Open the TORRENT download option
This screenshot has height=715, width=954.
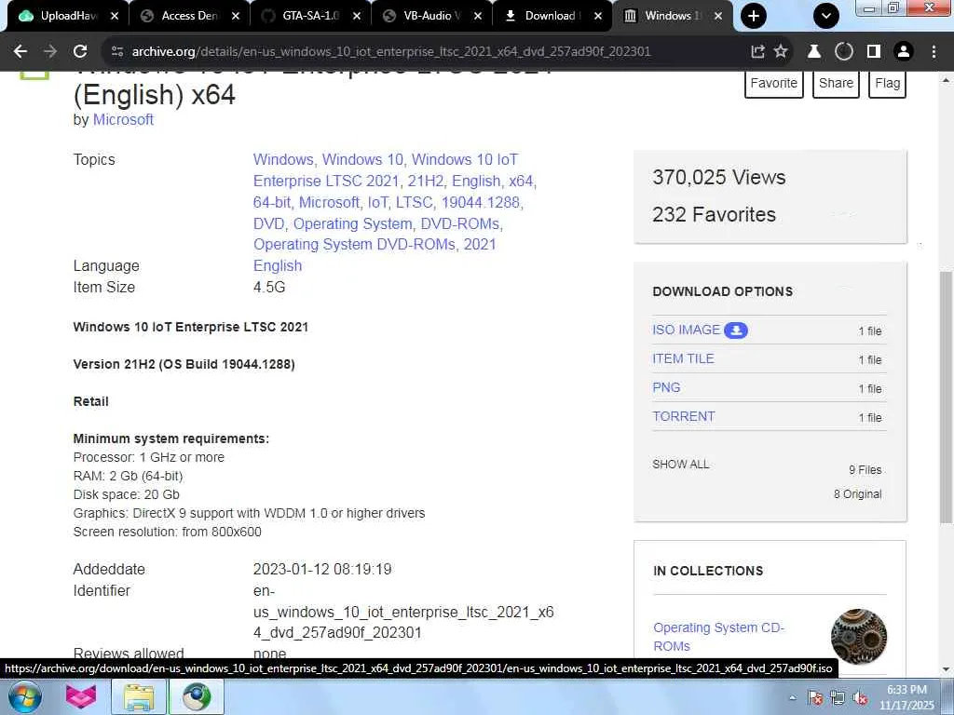click(x=683, y=416)
